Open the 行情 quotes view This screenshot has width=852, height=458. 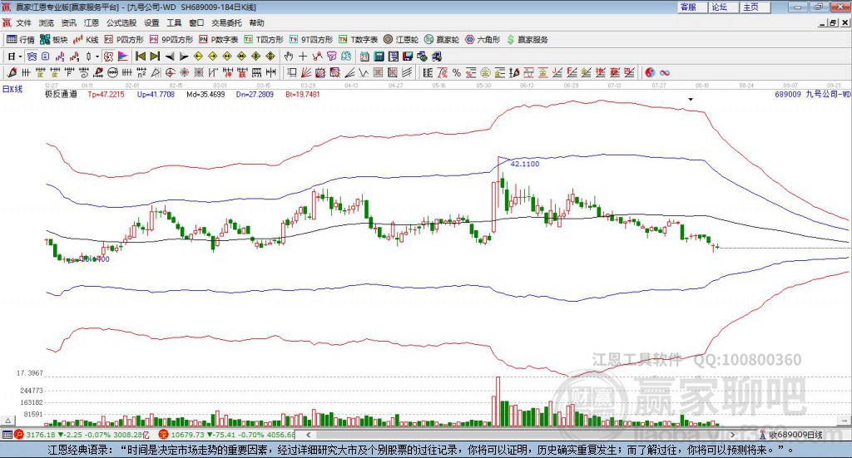tap(20, 40)
